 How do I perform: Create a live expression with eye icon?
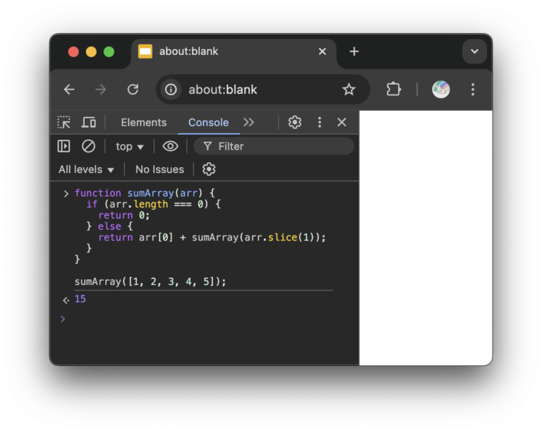tap(170, 146)
